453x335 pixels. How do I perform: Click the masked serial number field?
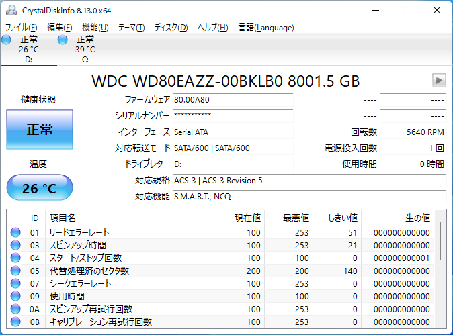tap(233, 116)
